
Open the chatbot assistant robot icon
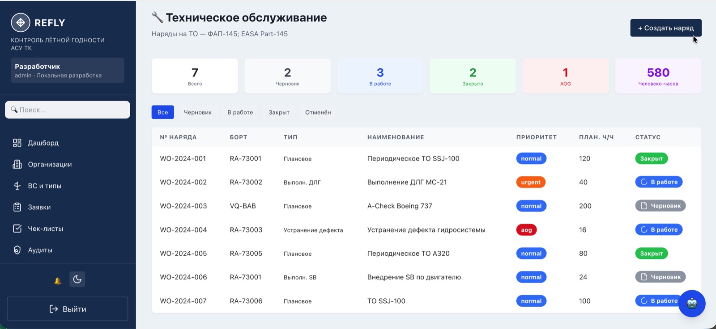(x=692, y=304)
